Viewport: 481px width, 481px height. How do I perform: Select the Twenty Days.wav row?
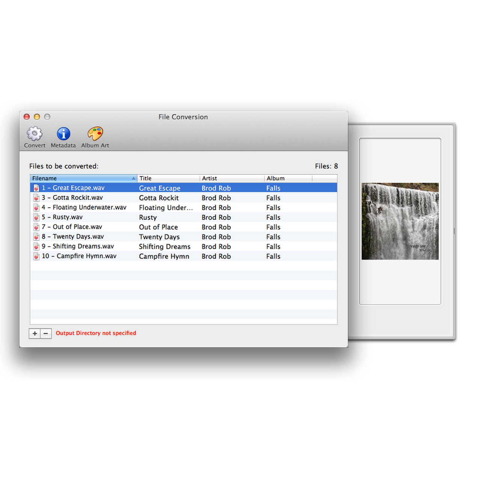tap(78, 237)
